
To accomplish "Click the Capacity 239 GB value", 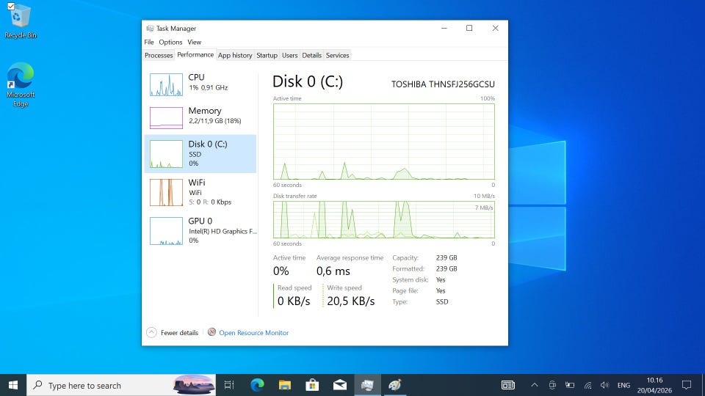I will point(446,257).
